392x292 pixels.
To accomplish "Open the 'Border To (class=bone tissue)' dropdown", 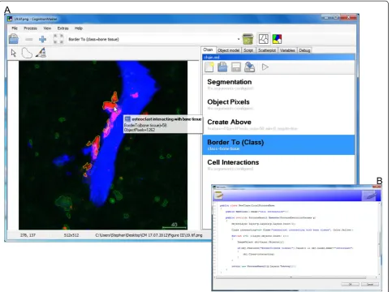I will click(239, 39).
